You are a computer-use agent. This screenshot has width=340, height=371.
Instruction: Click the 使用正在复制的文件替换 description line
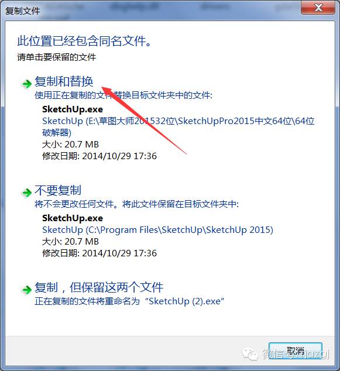[123, 95]
